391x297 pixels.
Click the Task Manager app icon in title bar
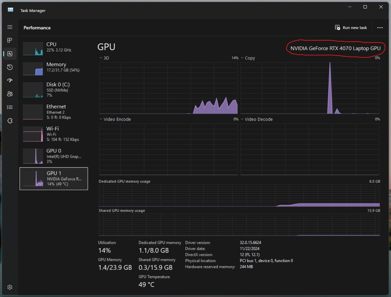10,10
